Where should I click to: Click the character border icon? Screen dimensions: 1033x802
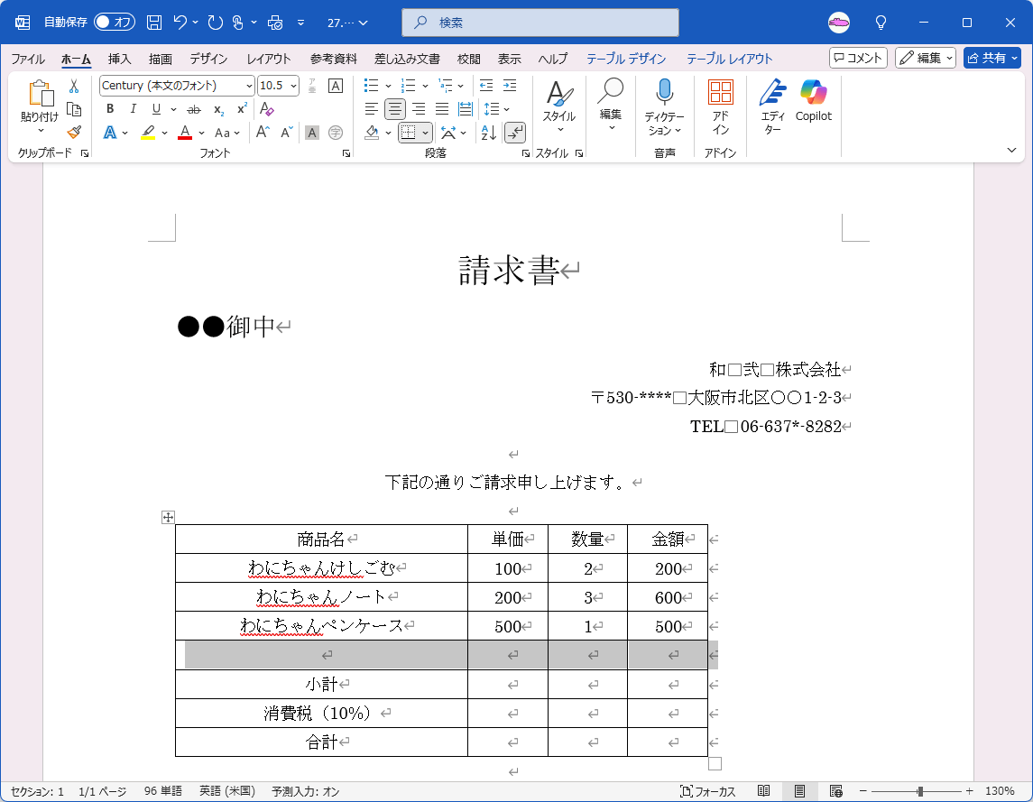click(x=336, y=86)
